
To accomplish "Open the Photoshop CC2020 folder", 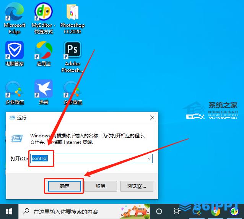I will (72, 13).
